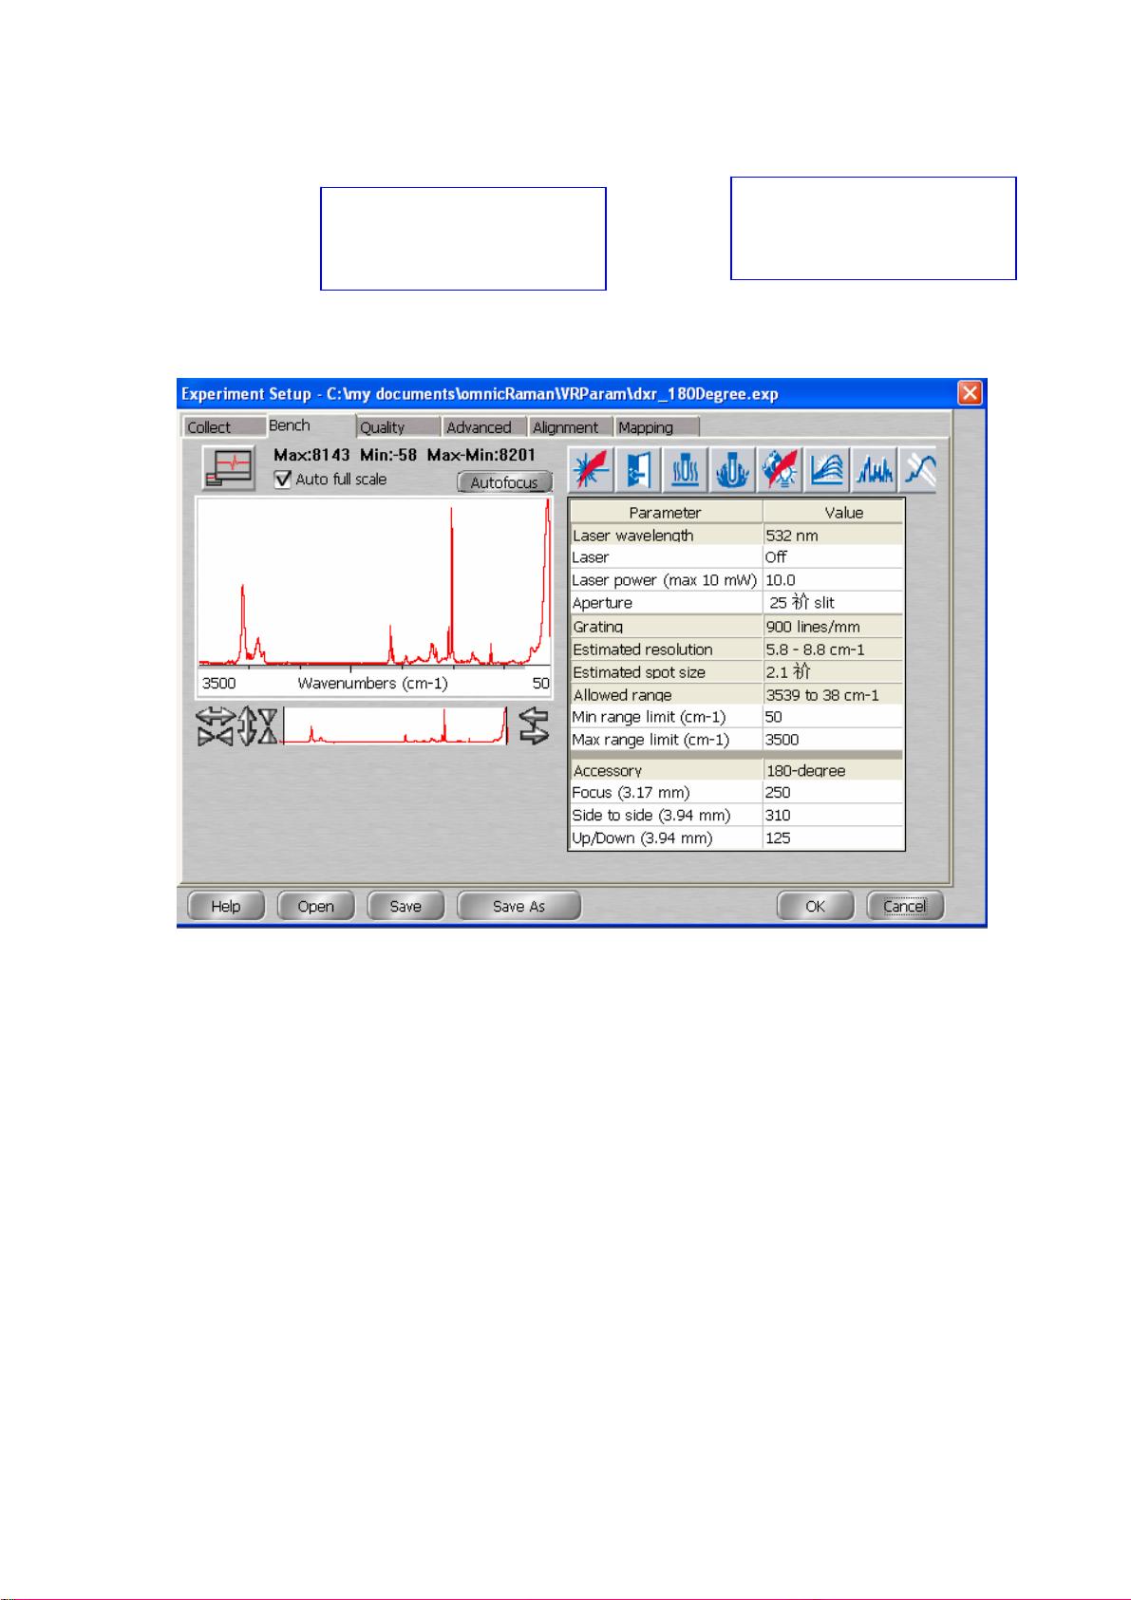Select the Max range limit value '3500'
Image resolution: width=1131 pixels, height=1600 pixels.
click(833, 740)
